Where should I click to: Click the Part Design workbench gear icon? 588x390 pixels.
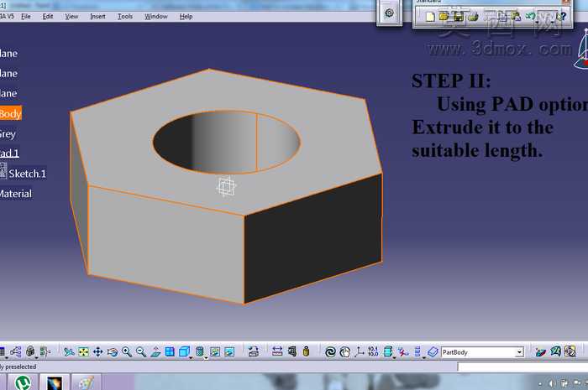(x=389, y=13)
